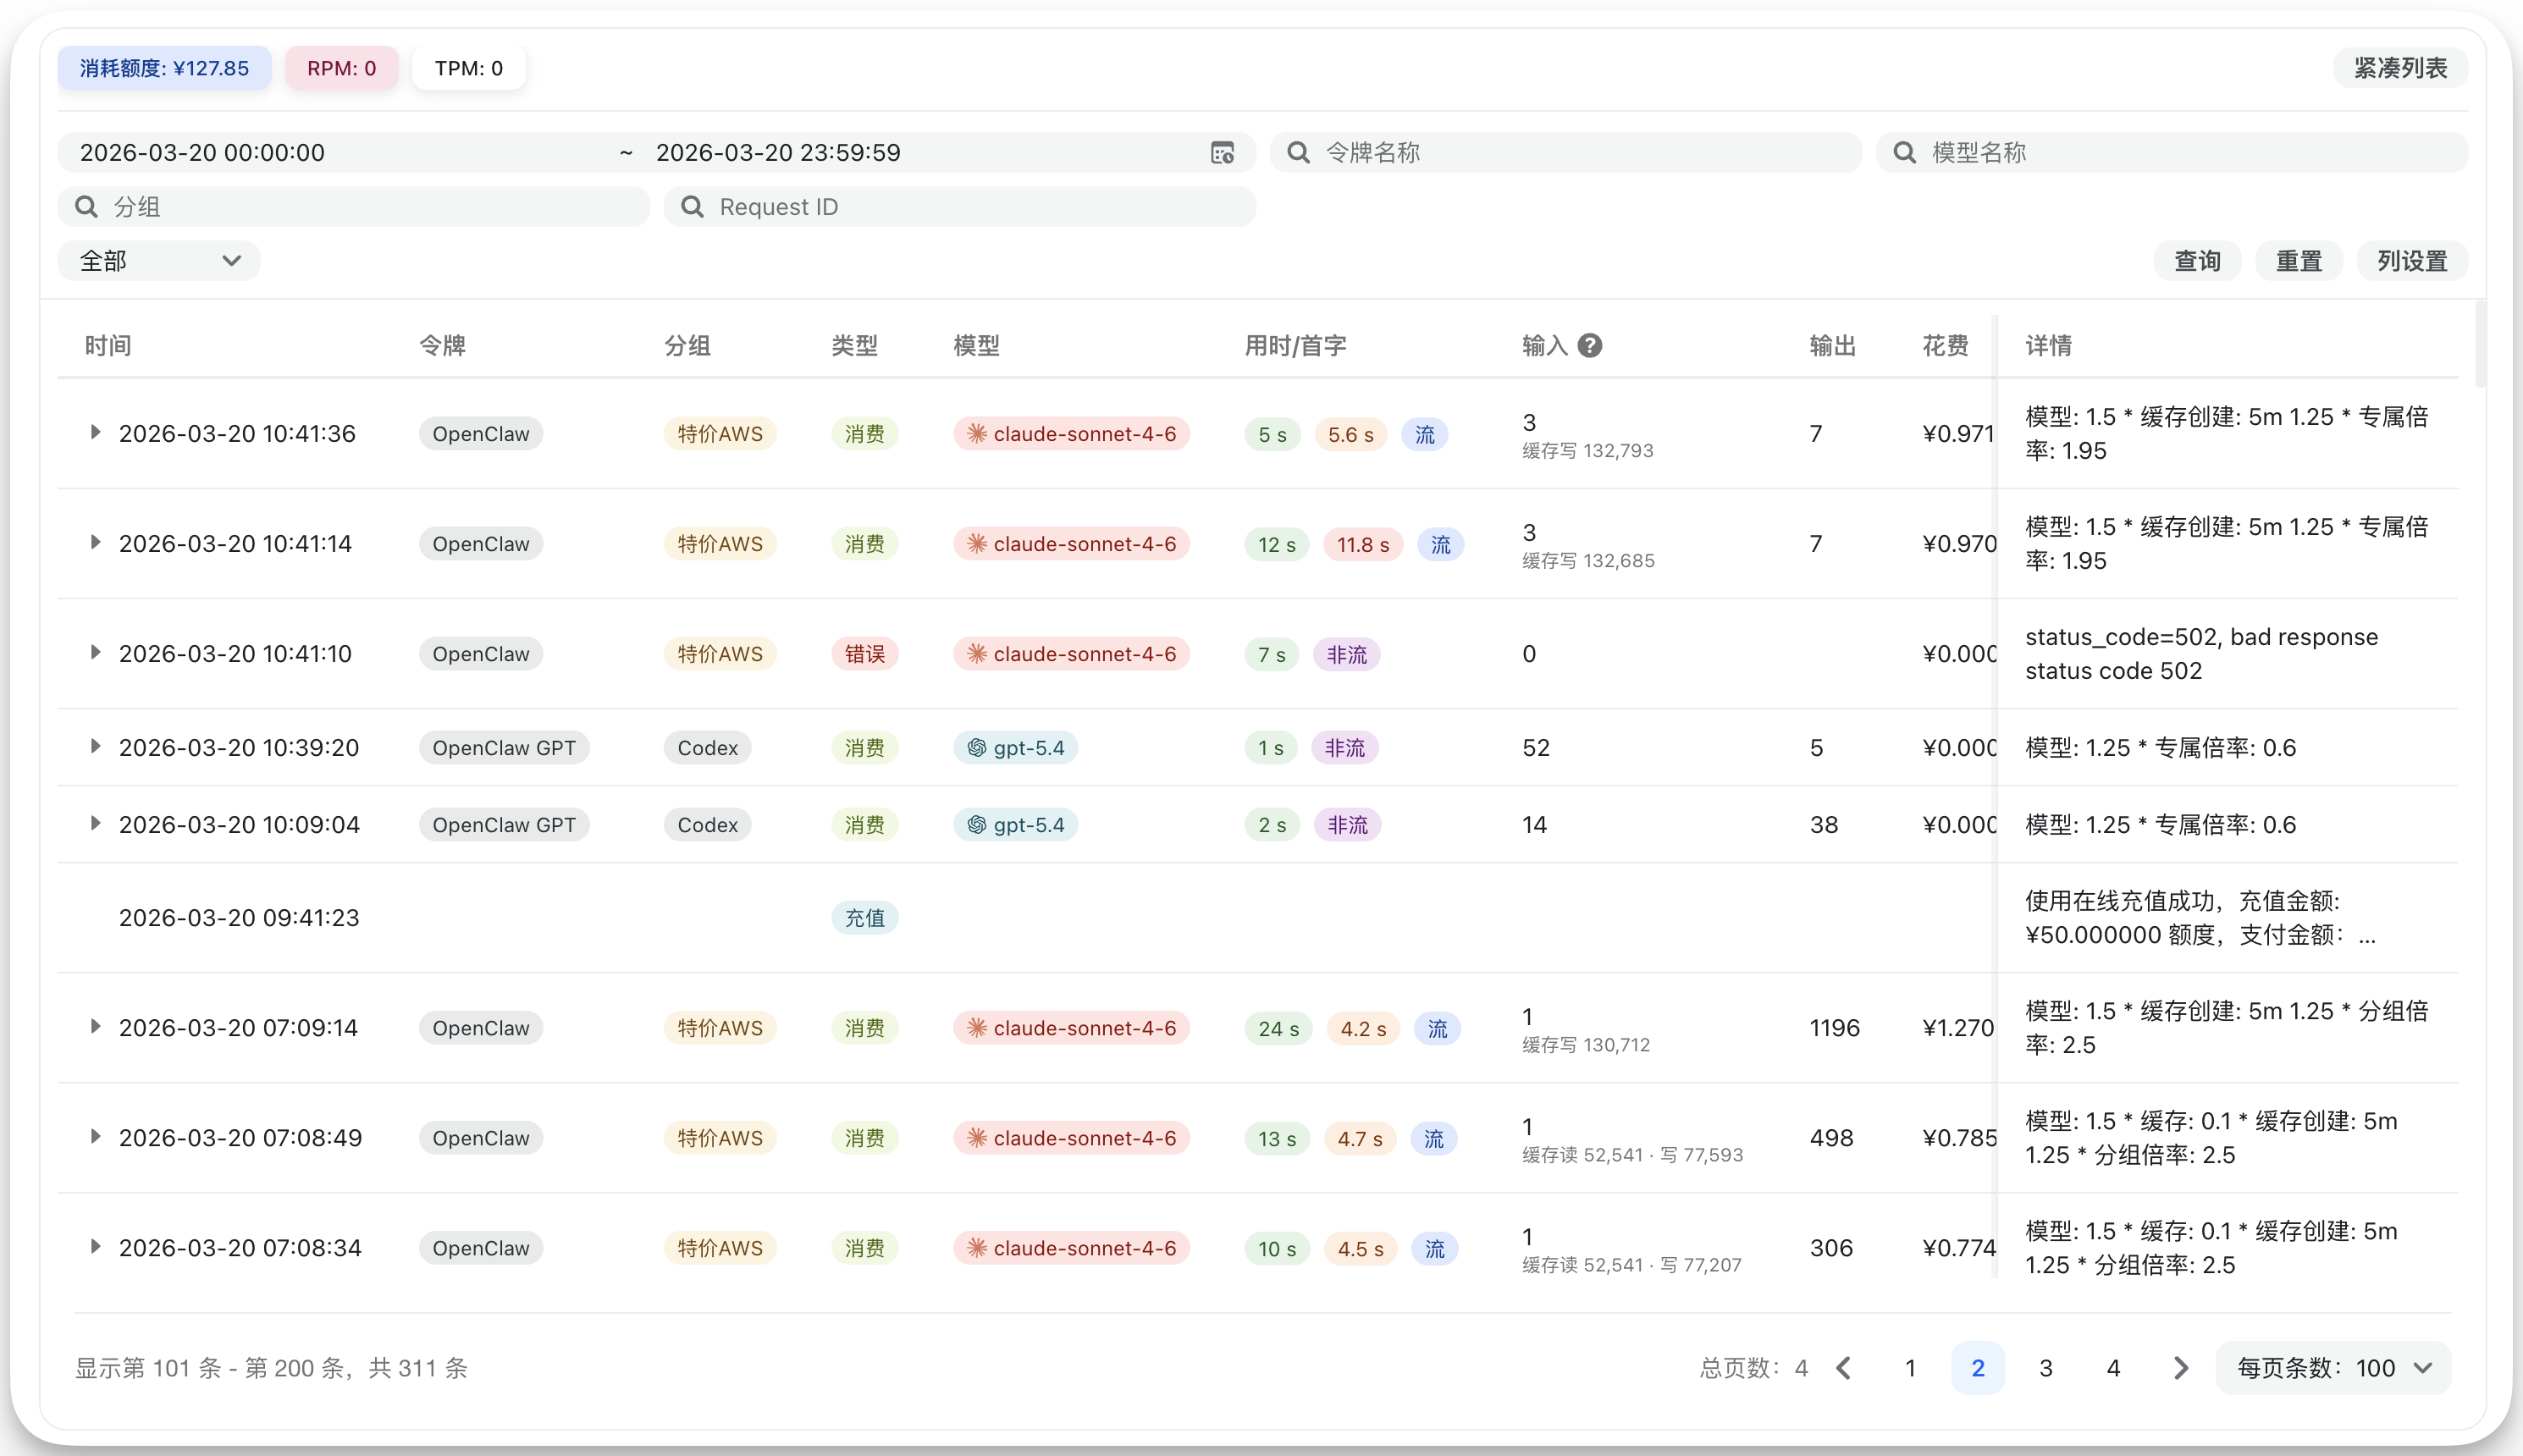Click gpt-5.4 tag in 10:39:20 row
Viewport: 2523px width, 1456px height.
(1015, 748)
